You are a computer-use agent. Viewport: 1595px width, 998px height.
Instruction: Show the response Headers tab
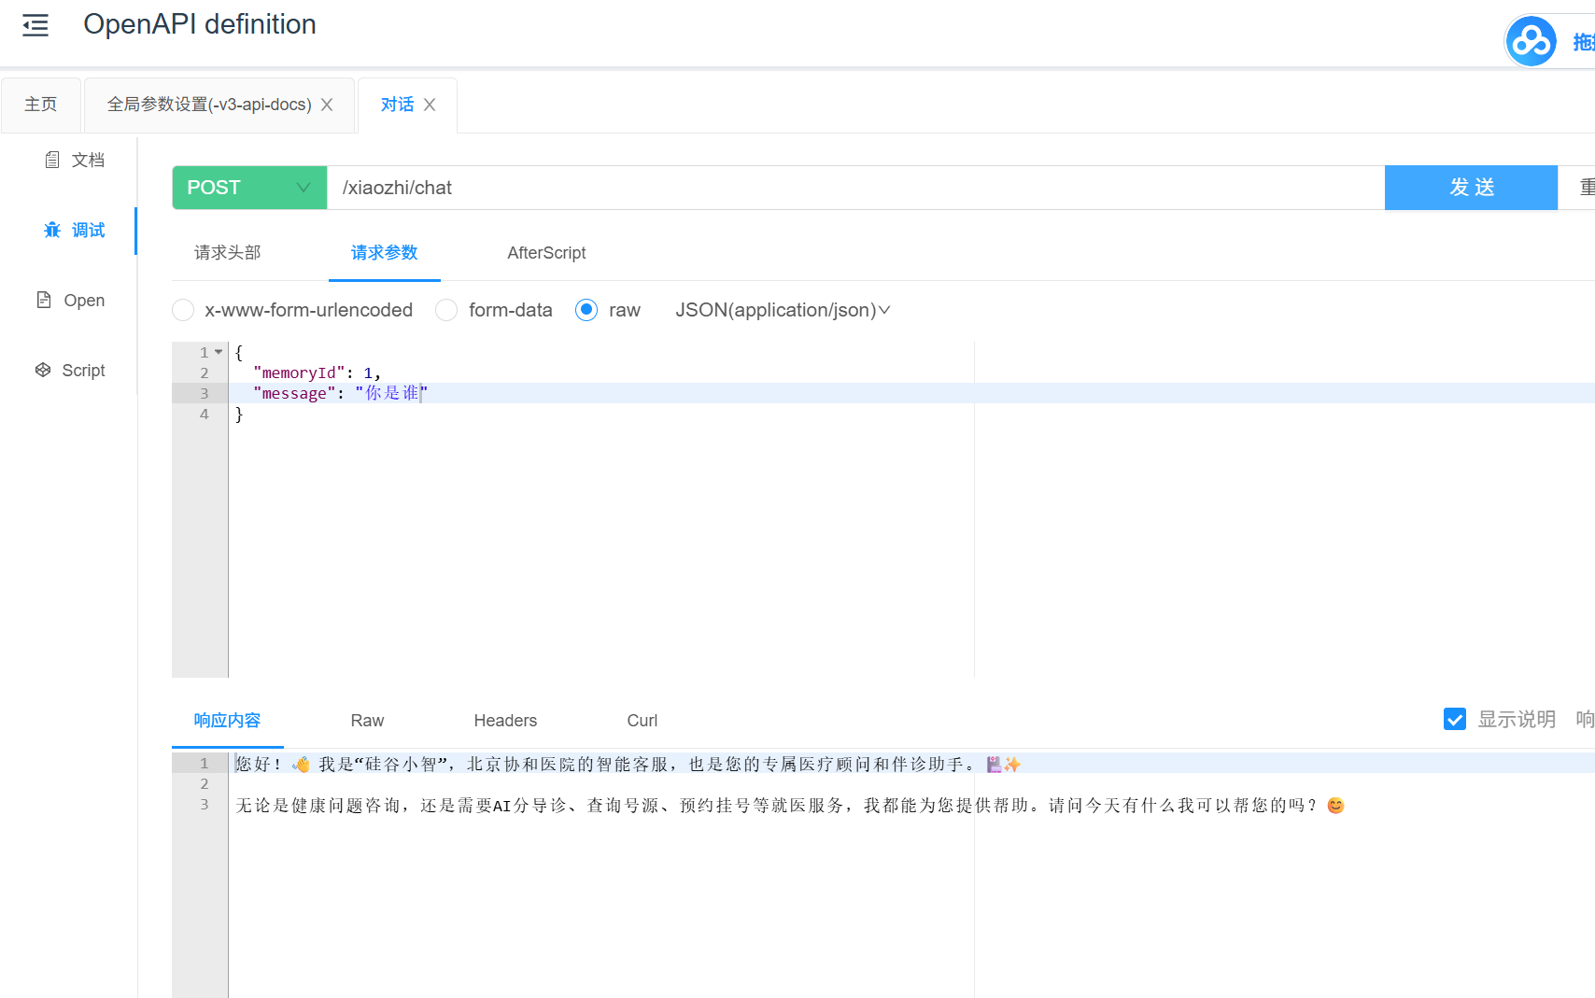tap(505, 721)
